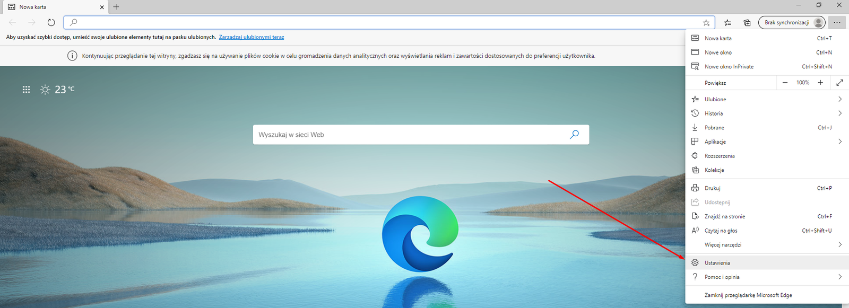Click the Wyszukaj w sieci Web field
Screen dimensions: 849x308
pos(409,135)
